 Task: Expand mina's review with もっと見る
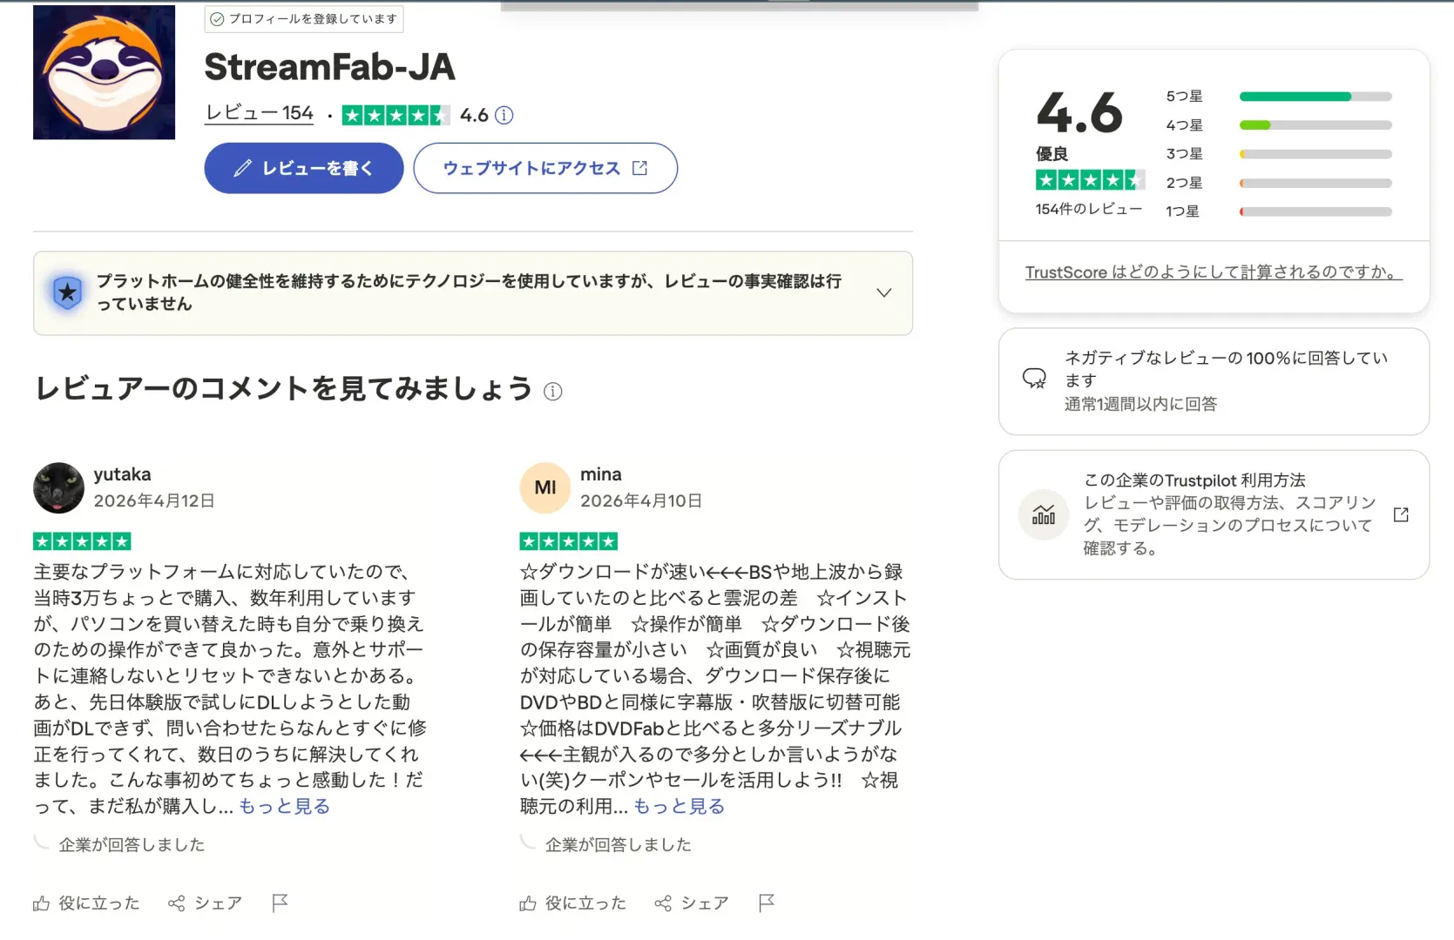(680, 806)
